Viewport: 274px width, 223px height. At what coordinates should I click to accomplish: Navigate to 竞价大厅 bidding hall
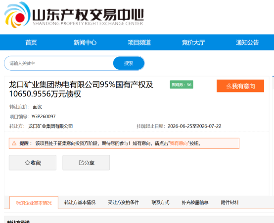[193, 43]
